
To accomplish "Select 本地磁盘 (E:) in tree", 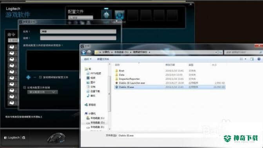I will point(95,127).
